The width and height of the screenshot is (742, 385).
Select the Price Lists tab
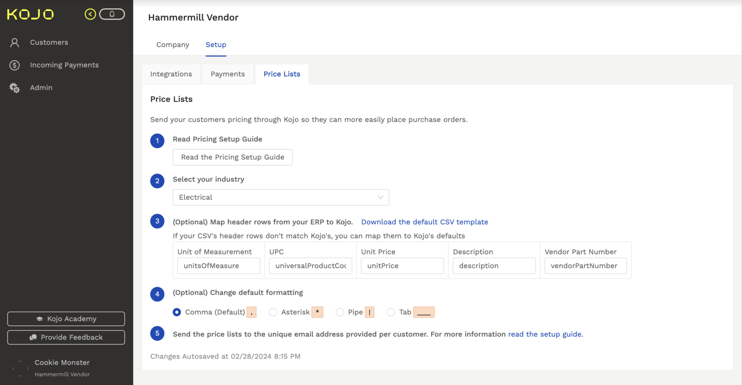pos(282,74)
